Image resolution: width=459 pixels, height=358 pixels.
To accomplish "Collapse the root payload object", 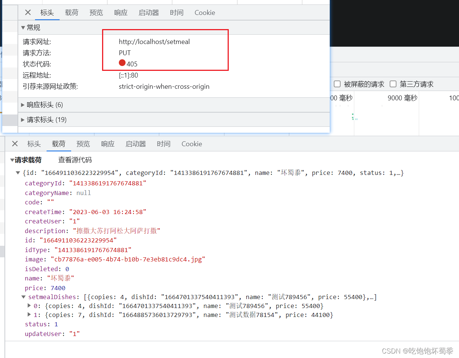I will pyautogui.click(x=18, y=173).
